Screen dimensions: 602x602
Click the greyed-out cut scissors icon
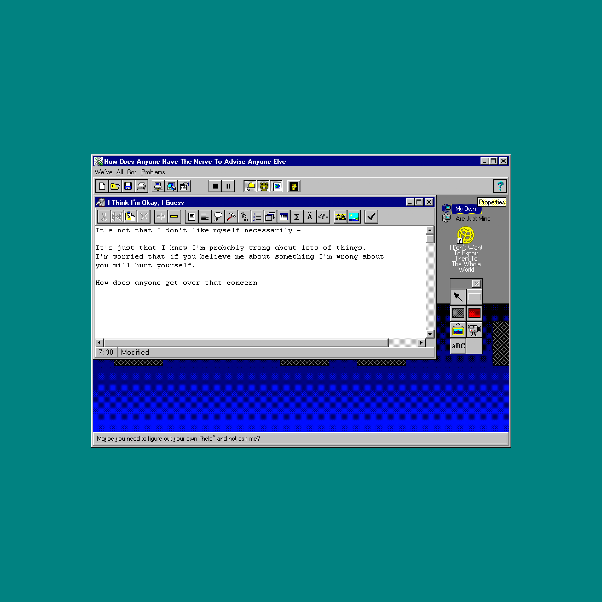click(x=104, y=217)
